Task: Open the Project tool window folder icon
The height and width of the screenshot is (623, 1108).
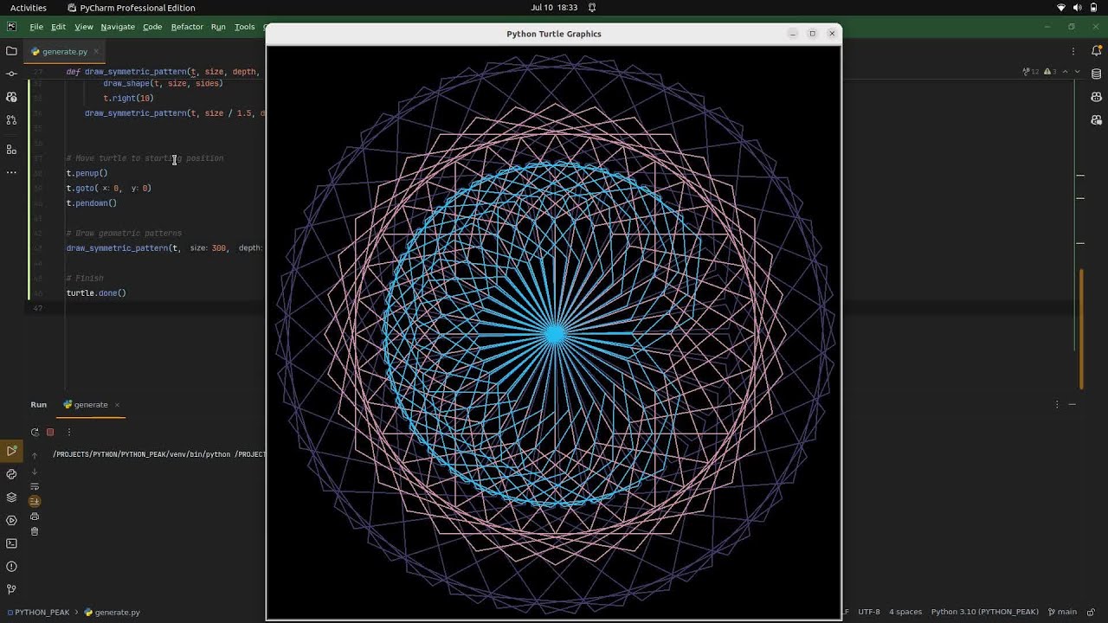Action: click(x=11, y=51)
